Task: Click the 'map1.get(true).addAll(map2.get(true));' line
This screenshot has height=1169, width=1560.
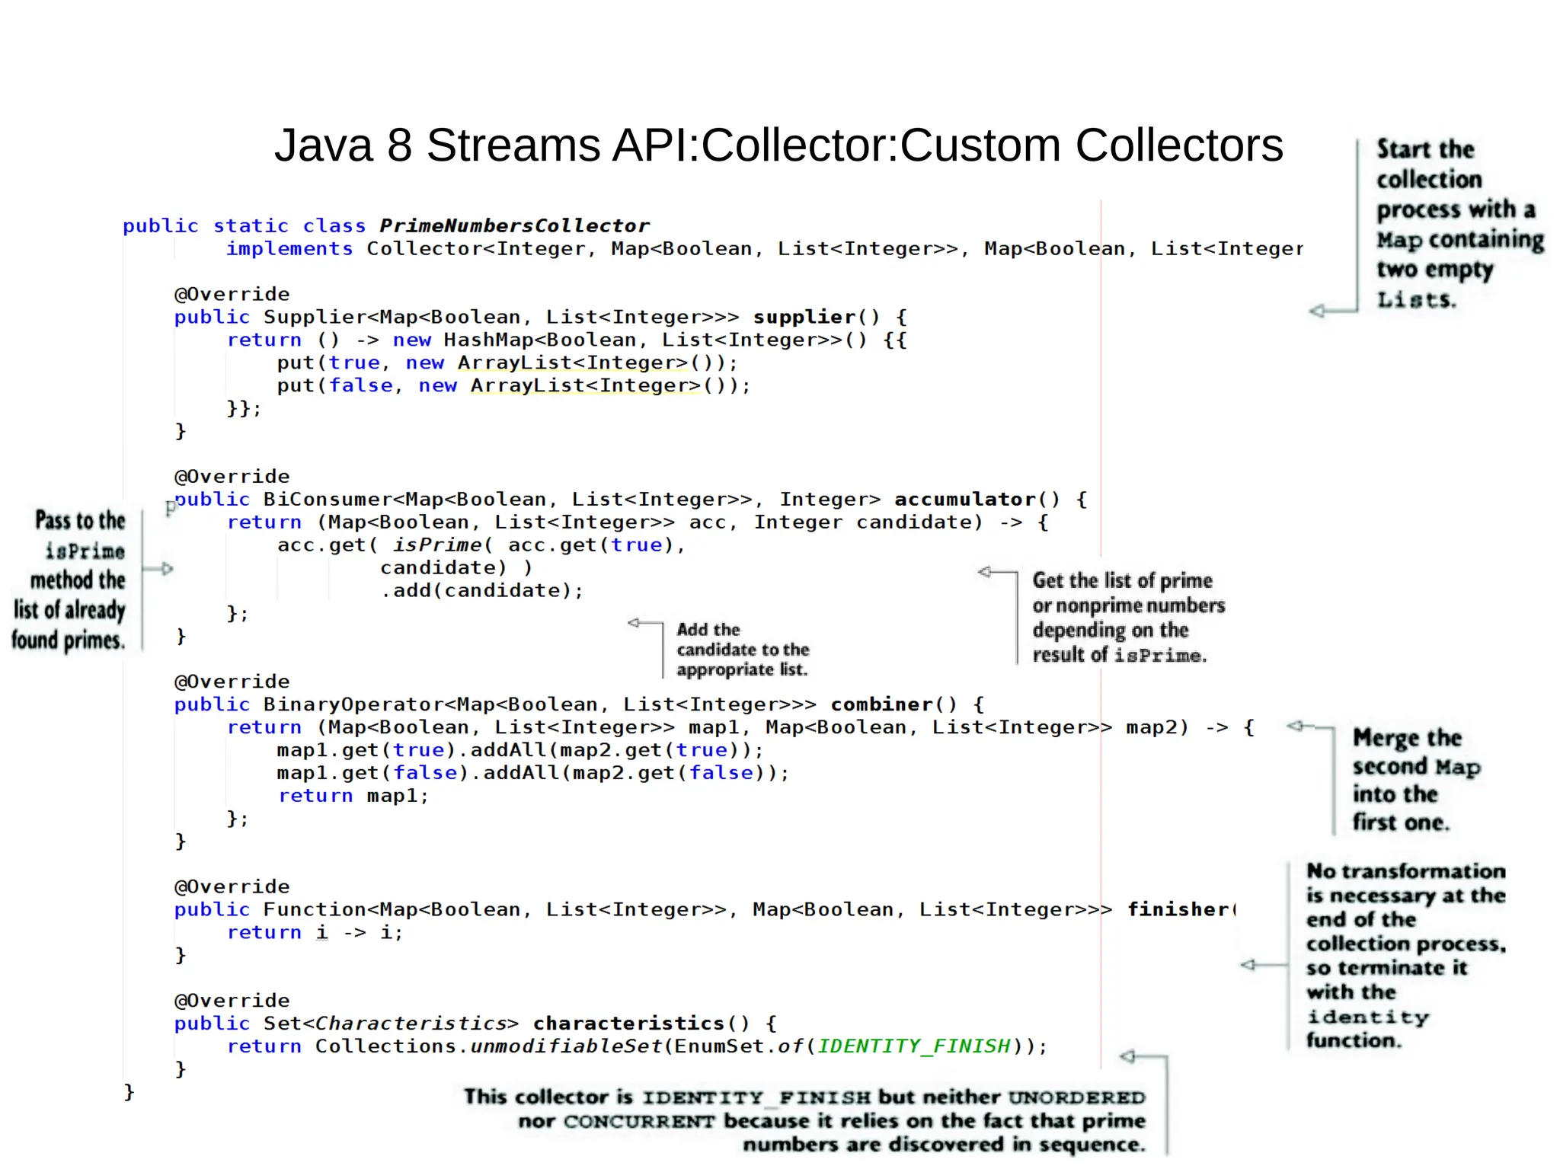Action: click(520, 749)
